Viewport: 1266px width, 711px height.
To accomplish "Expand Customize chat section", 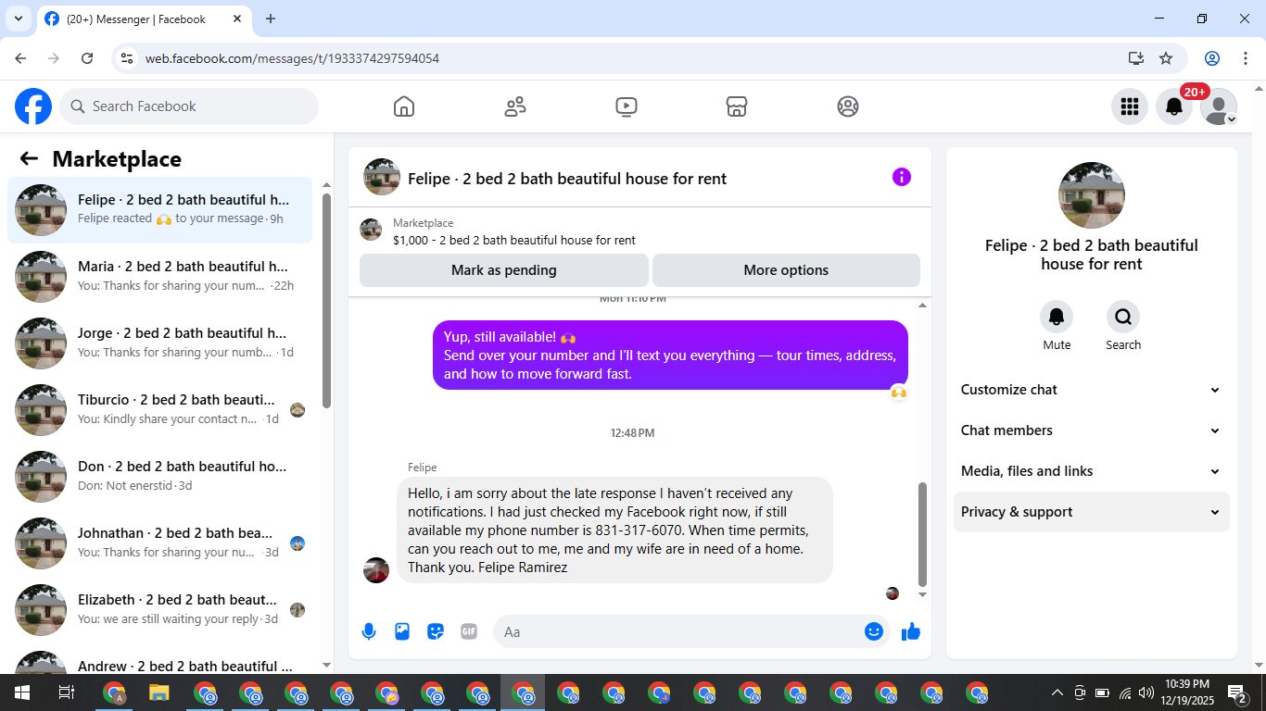I will coord(1092,390).
